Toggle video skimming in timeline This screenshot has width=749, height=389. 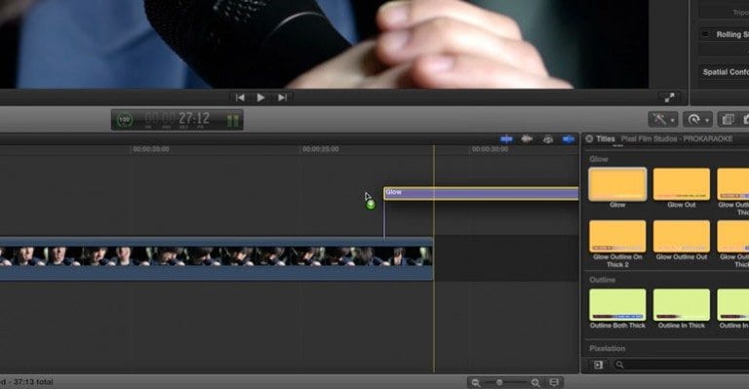506,138
